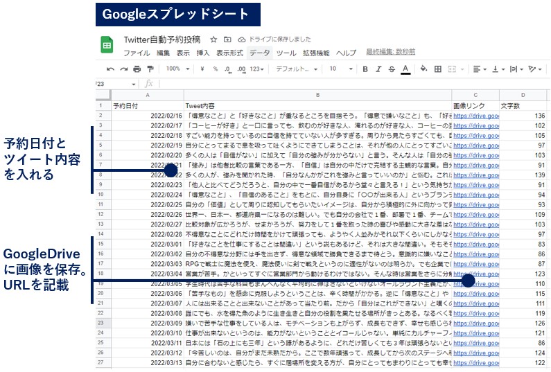
Task: Open the ファイル menu
Action: click(x=137, y=53)
